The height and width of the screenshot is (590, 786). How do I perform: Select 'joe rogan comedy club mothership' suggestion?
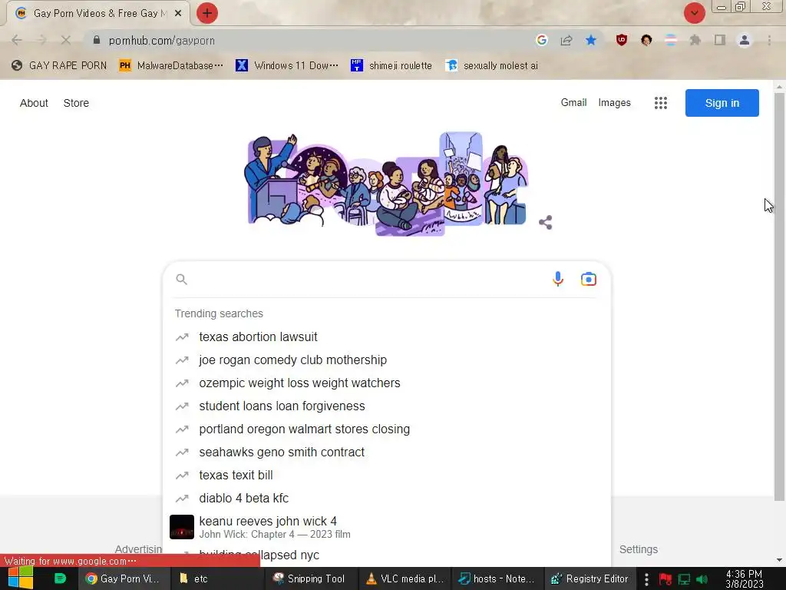387,360
